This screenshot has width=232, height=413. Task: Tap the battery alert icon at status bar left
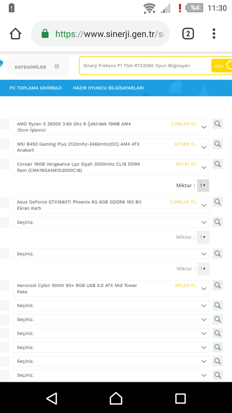click(x=11, y=8)
